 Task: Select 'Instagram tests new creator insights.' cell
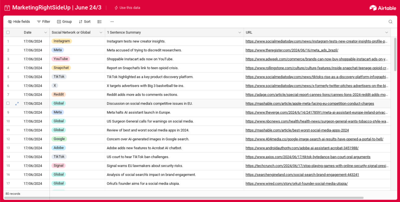[174, 41]
